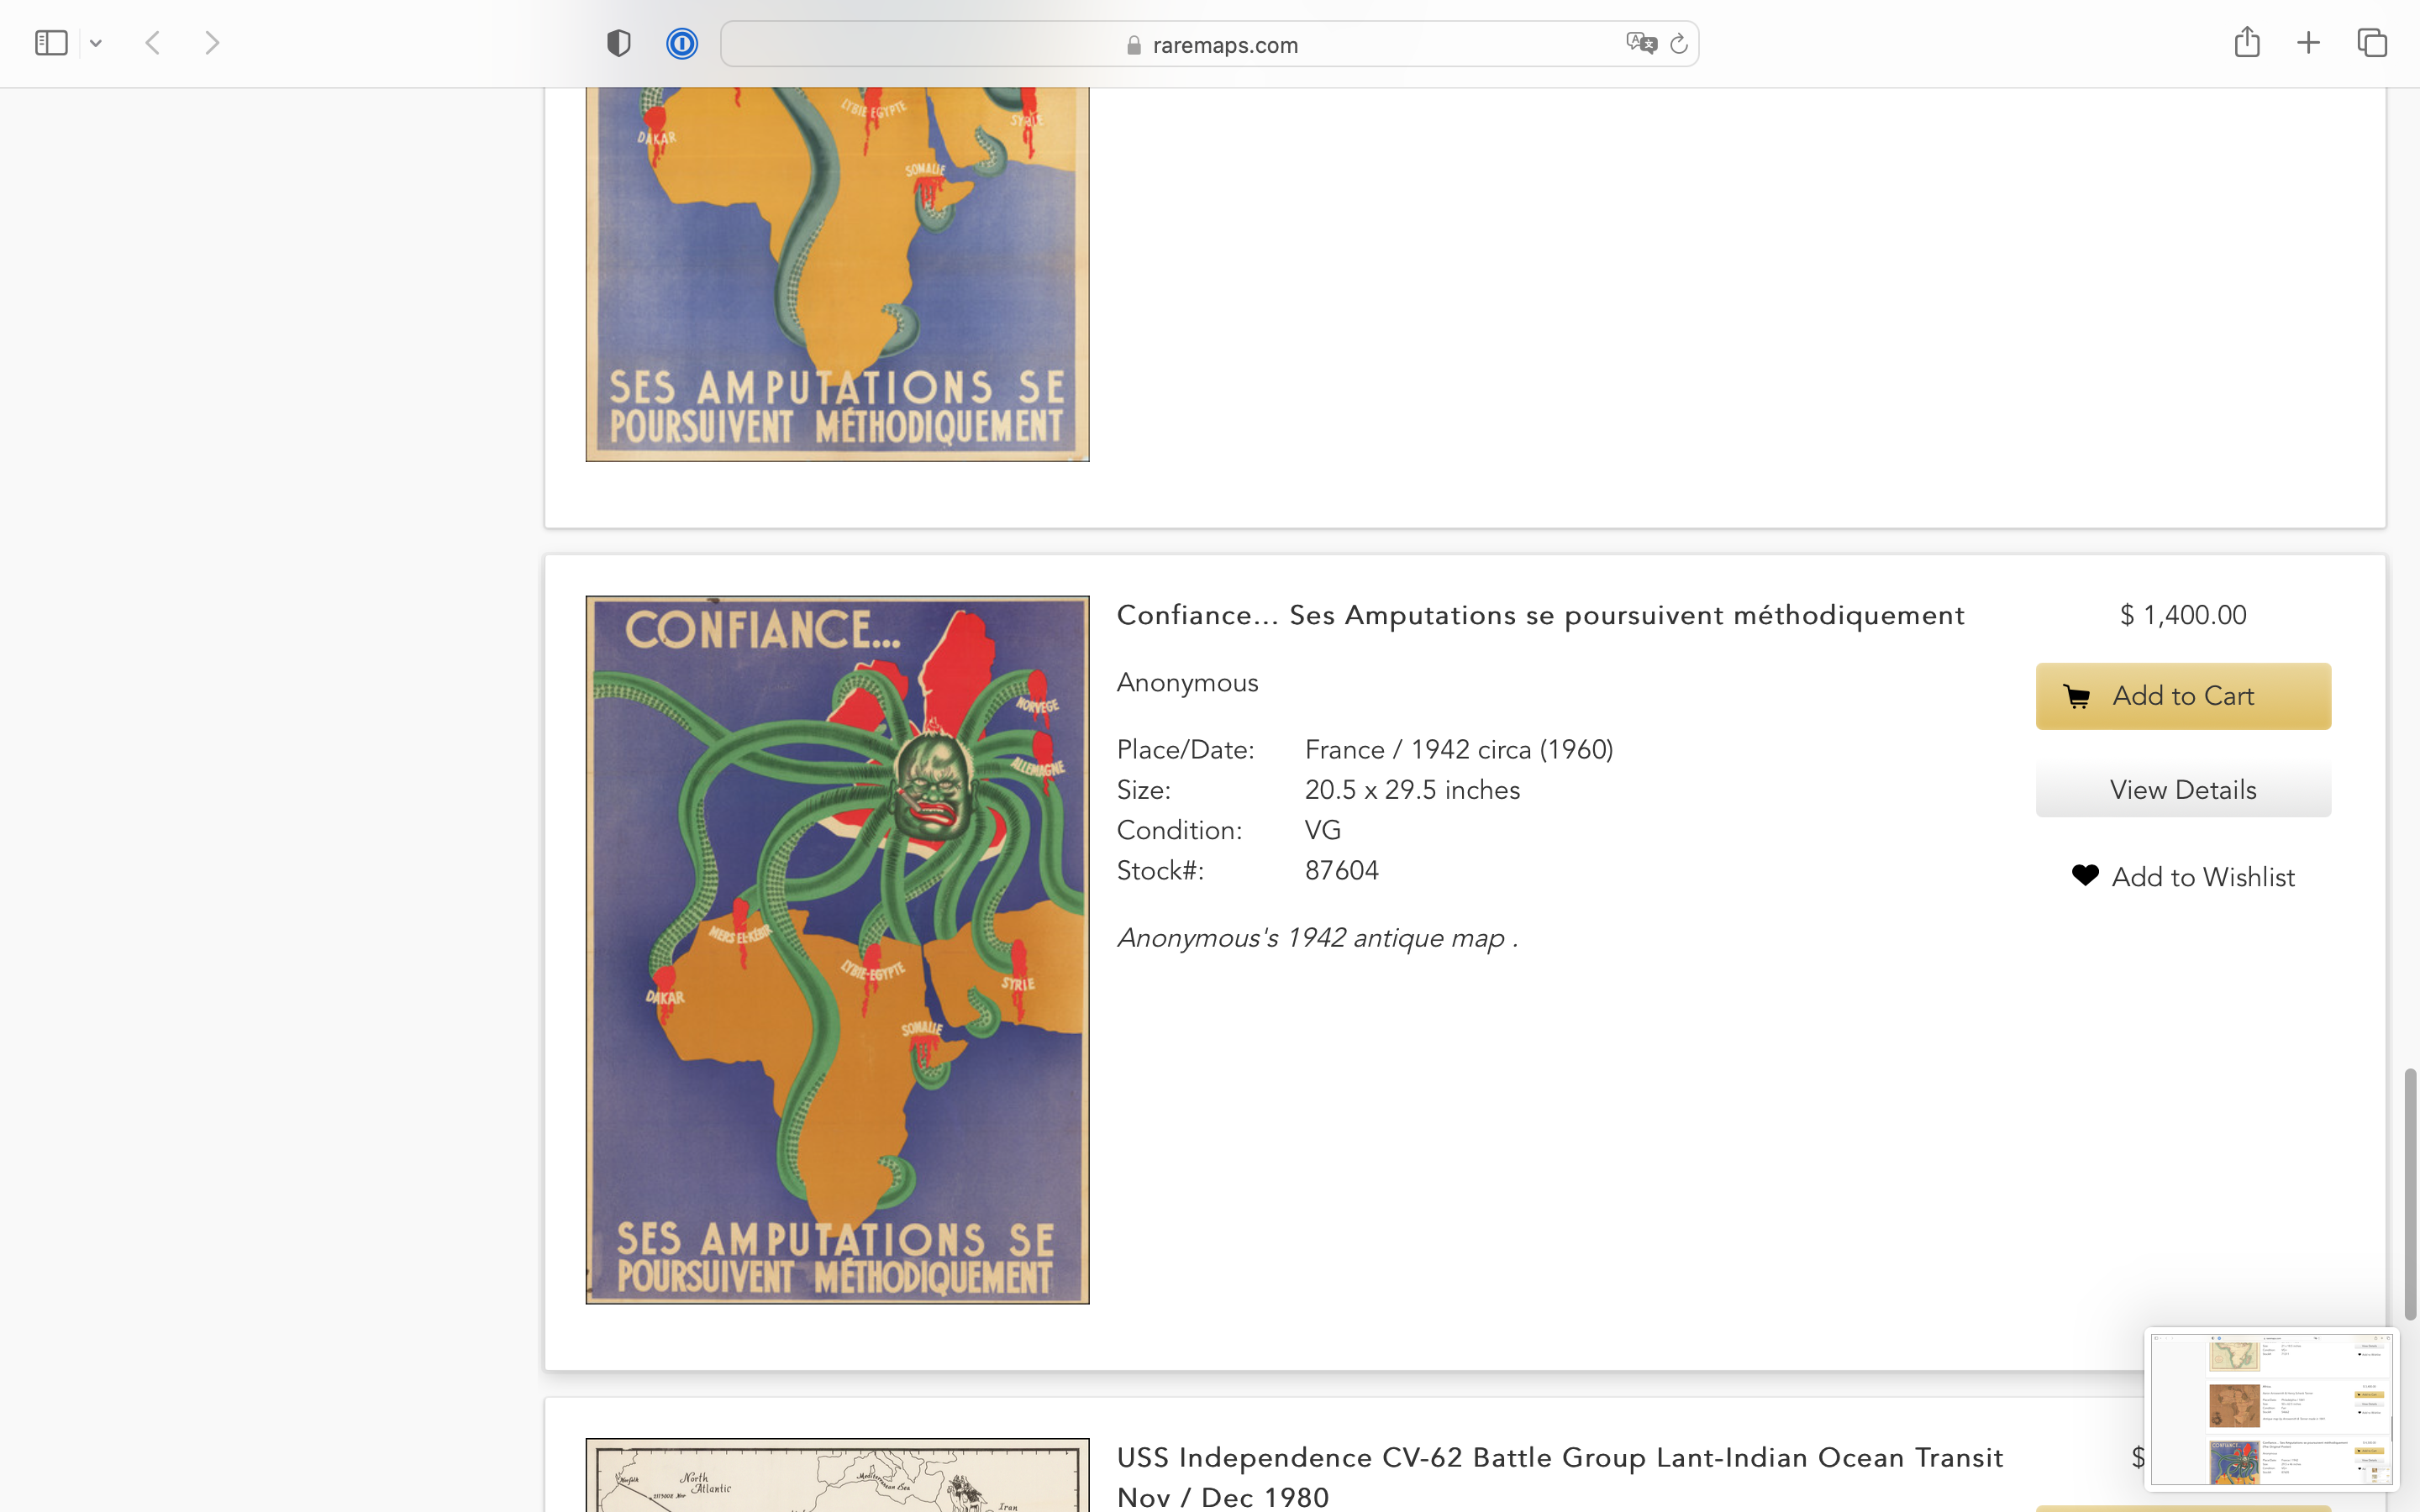Click "Anonymous's 1942 antique map" description

(1317, 938)
